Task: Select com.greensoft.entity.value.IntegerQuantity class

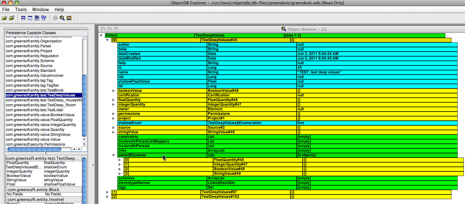Action: pyautogui.click(x=44, y=125)
